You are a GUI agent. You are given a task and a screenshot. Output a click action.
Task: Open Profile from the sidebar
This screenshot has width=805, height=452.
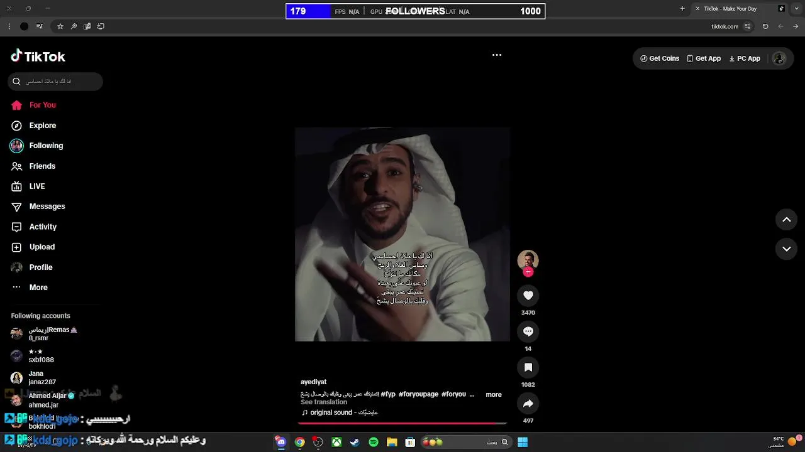click(x=41, y=267)
